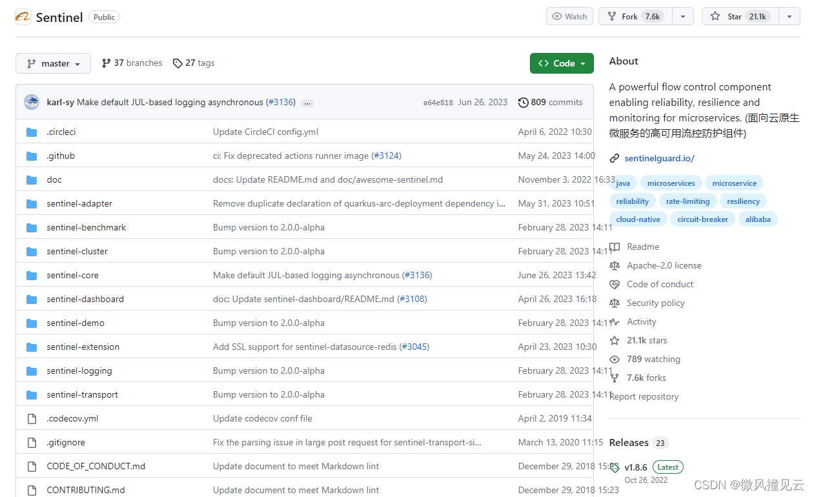
Task: Open the Releases section heading
Action: coord(629,443)
